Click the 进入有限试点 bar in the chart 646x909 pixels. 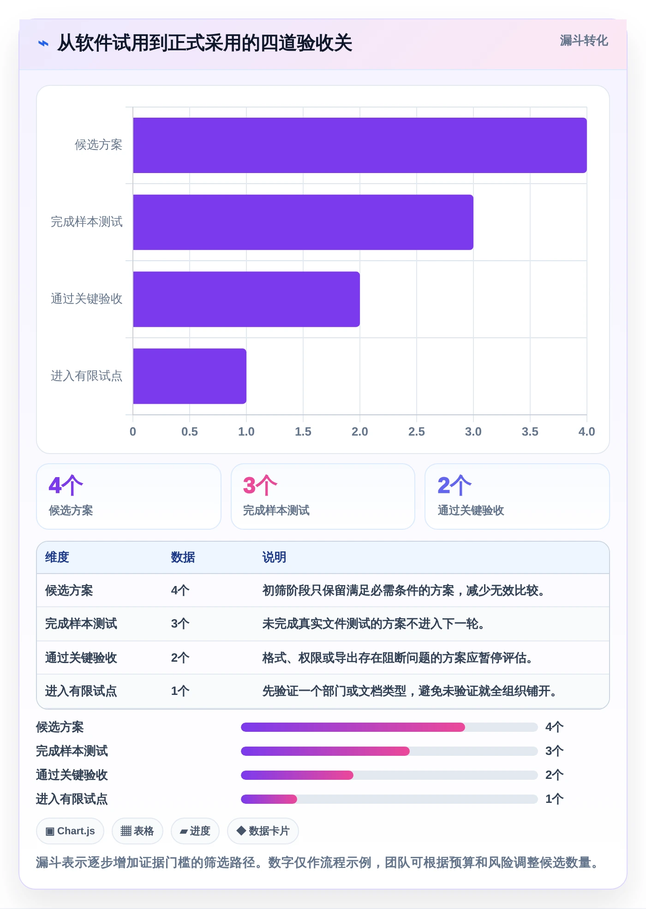pyautogui.click(x=190, y=376)
